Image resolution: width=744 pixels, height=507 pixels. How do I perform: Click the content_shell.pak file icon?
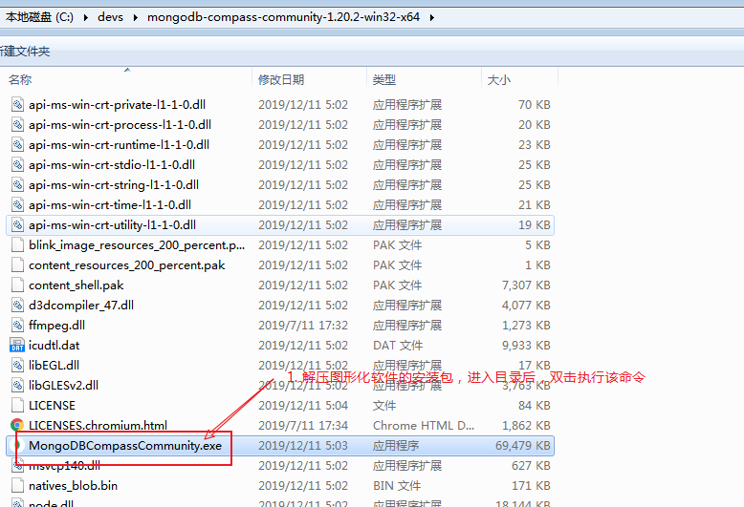(17, 285)
